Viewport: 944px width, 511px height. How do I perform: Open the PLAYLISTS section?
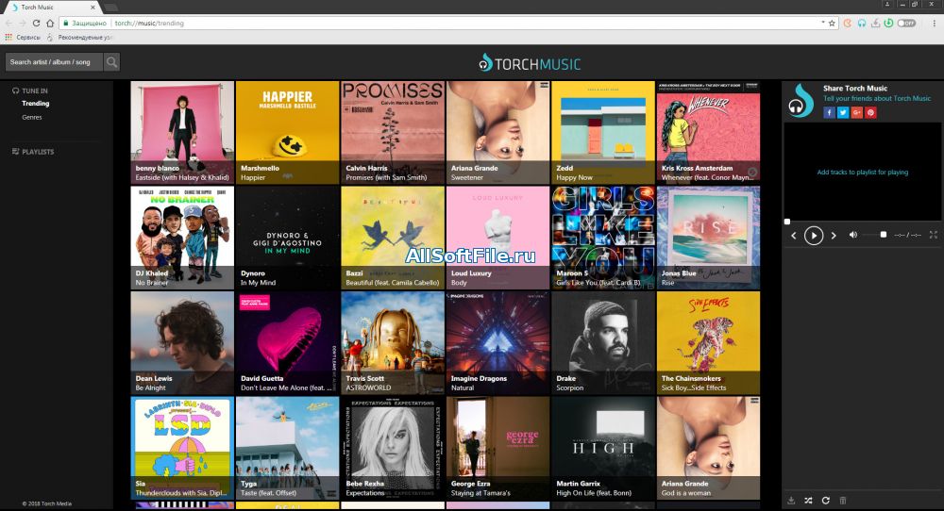point(33,152)
